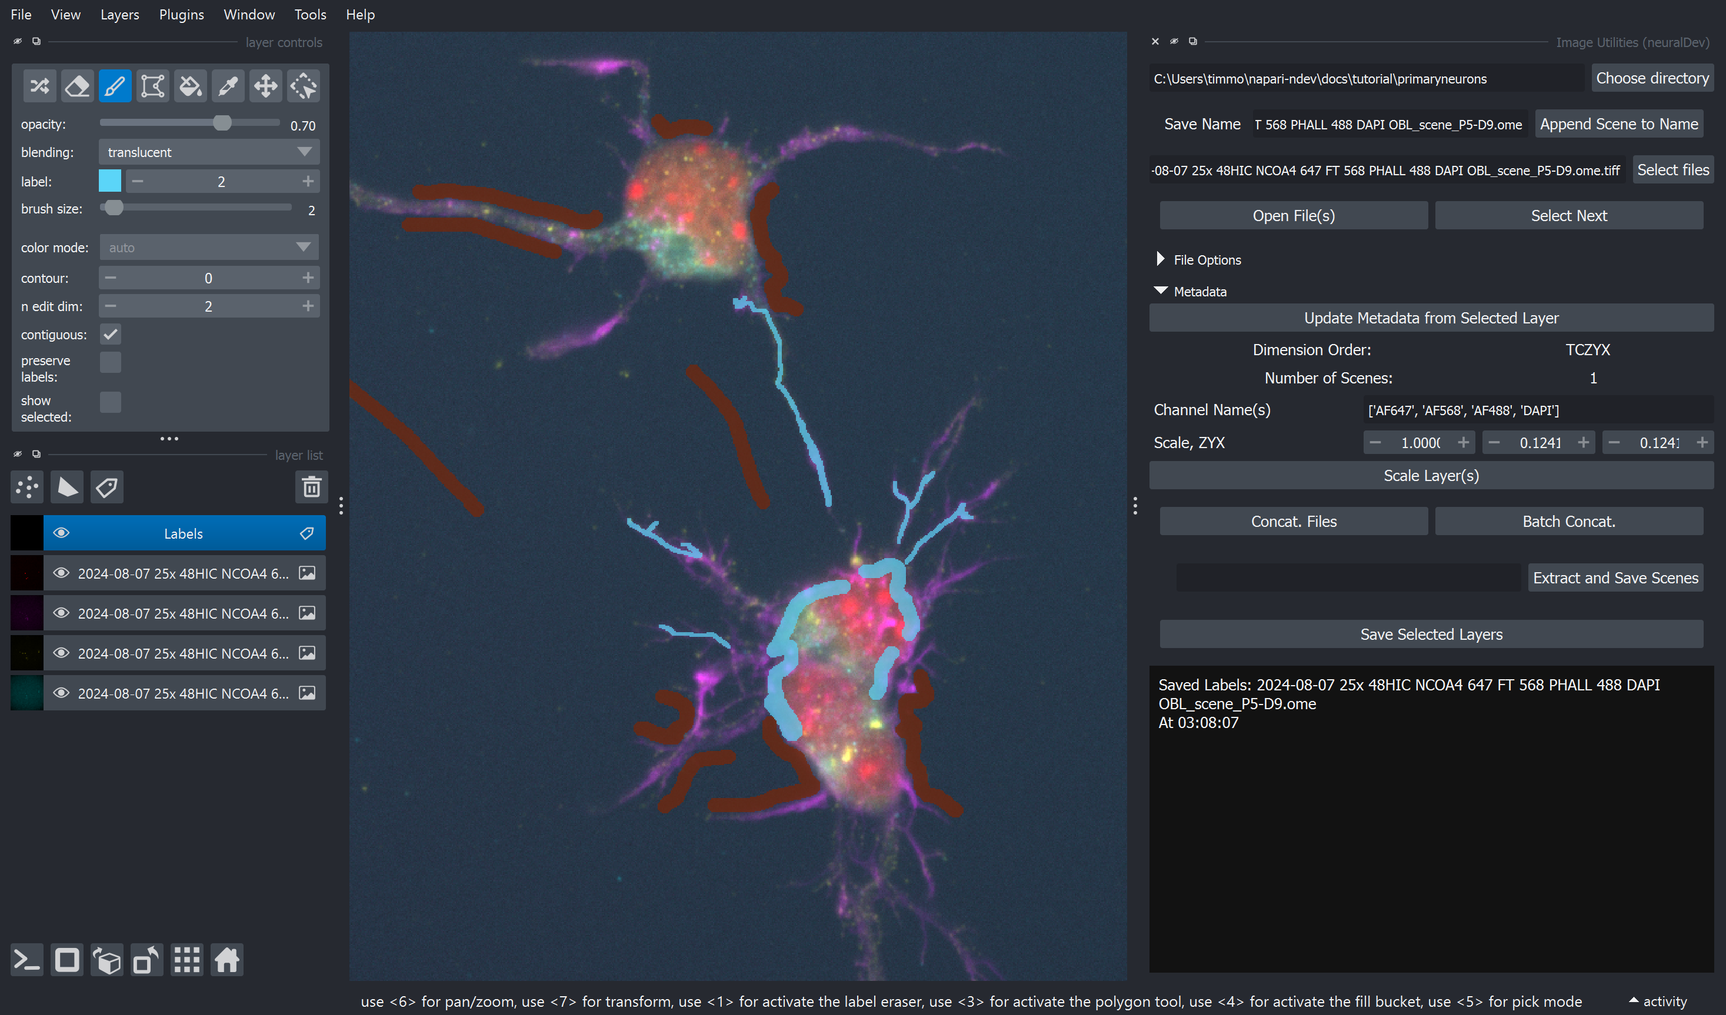Reset view with home icon
The width and height of the screenshot is (1726, 1015).
(226, 960)
